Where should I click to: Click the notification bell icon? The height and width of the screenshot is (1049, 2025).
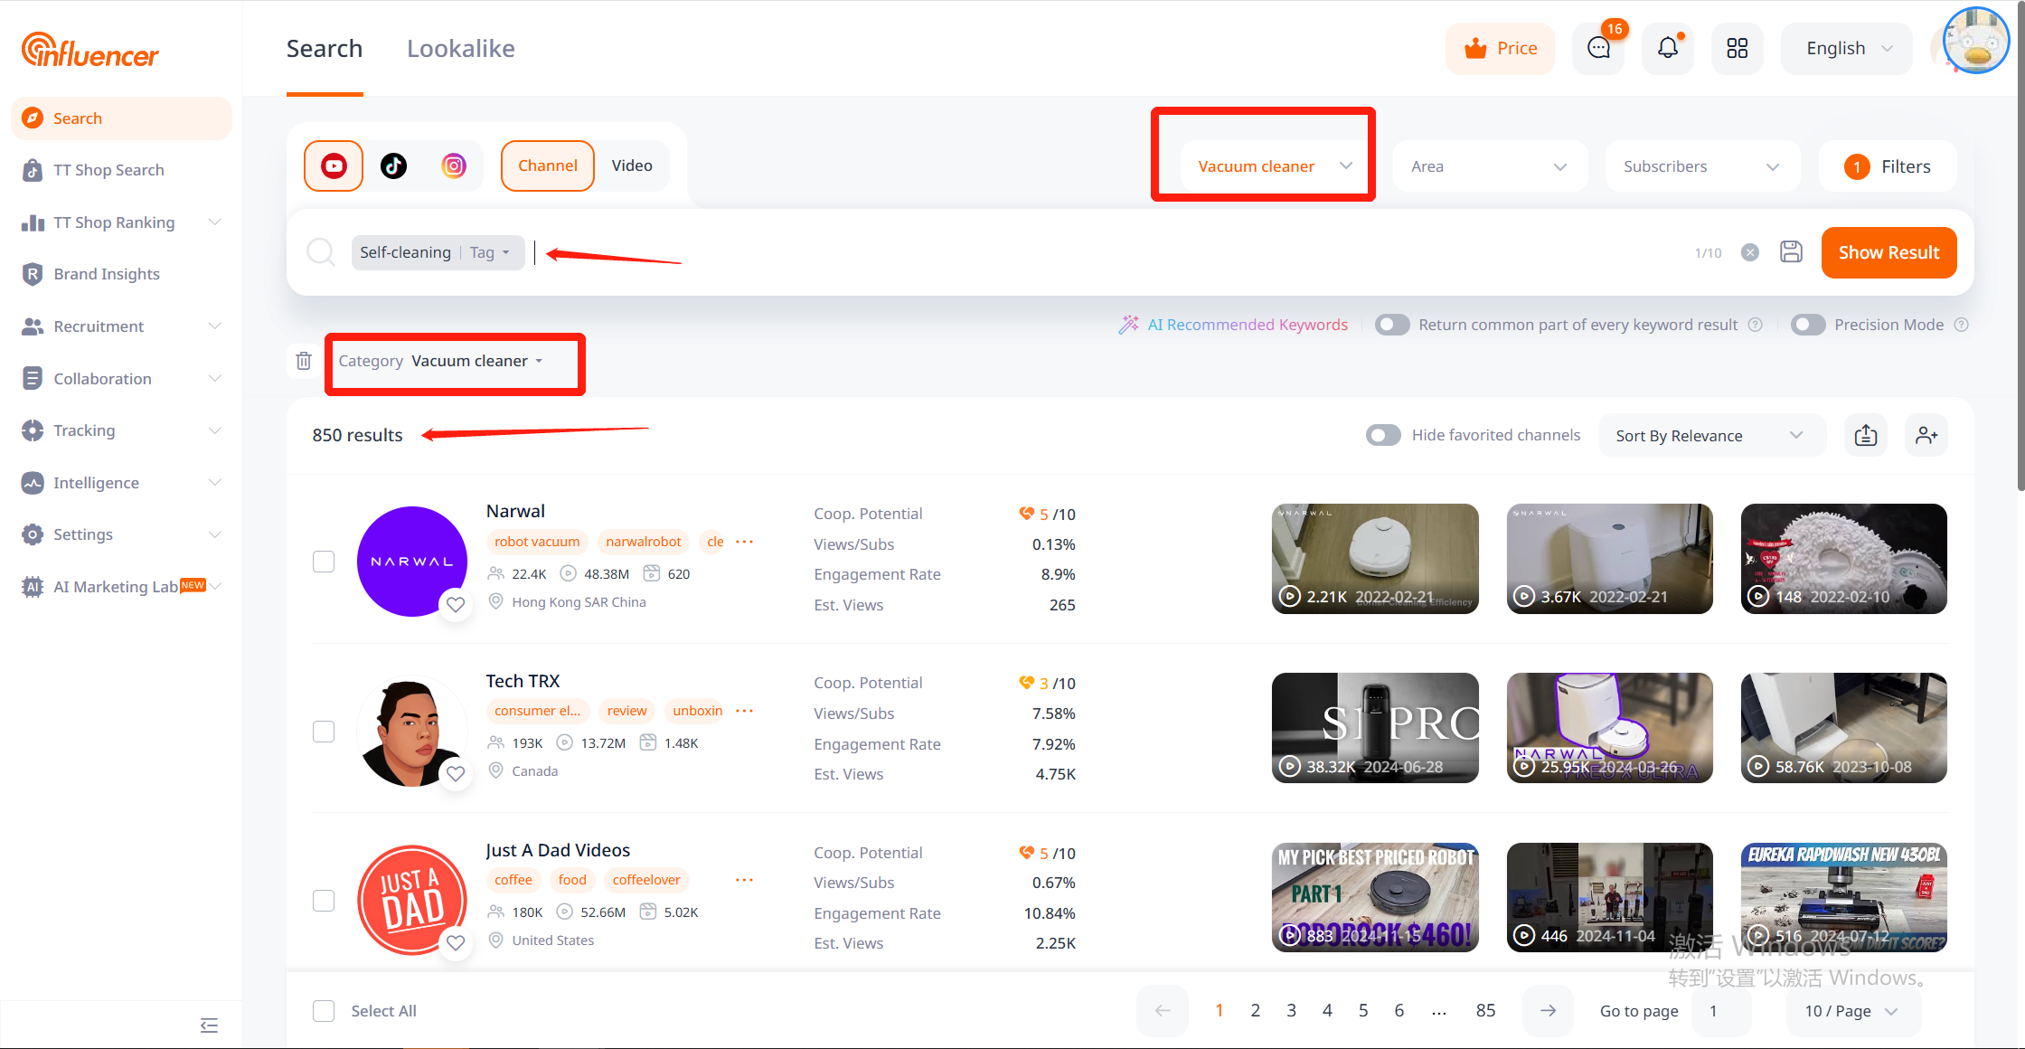click(x=1668, y=48)
